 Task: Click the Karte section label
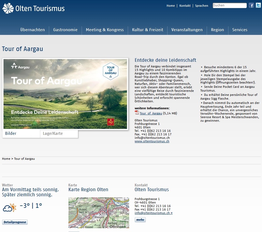72,185
